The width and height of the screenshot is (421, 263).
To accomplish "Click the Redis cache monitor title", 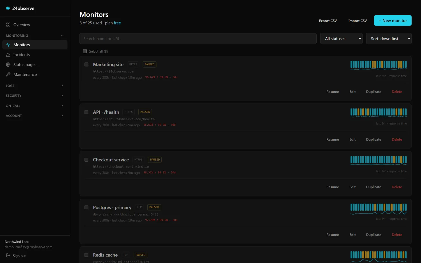I will (105, 255).
